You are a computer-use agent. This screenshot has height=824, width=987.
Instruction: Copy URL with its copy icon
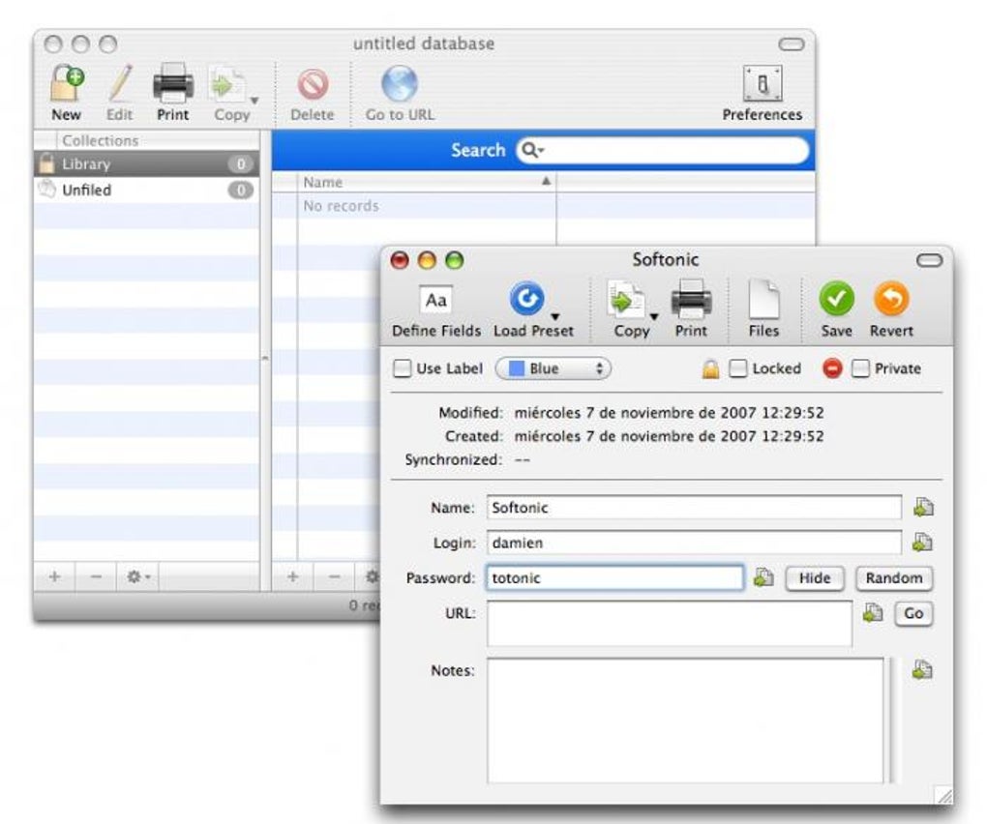873,612
